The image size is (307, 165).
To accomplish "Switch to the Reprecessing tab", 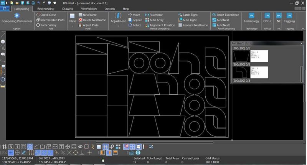I will [46, 9].
